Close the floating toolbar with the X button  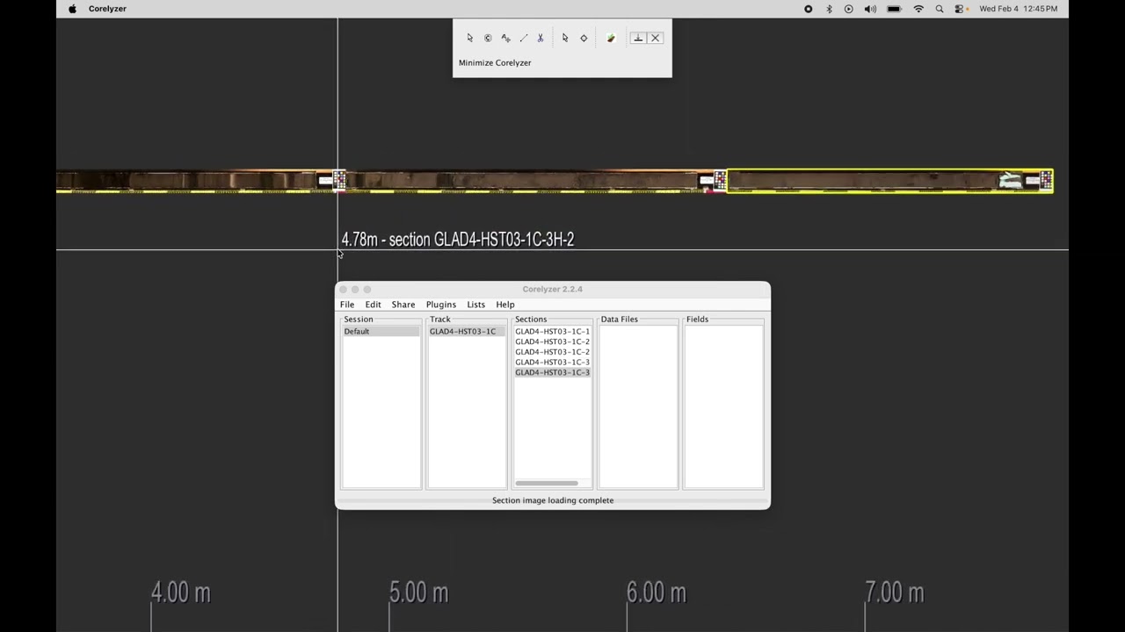655,38
